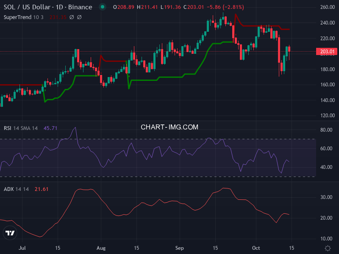This screenshot has width=339, height=254.
Task: Click the Oct label on time axis
Action: tap(256, 248)
